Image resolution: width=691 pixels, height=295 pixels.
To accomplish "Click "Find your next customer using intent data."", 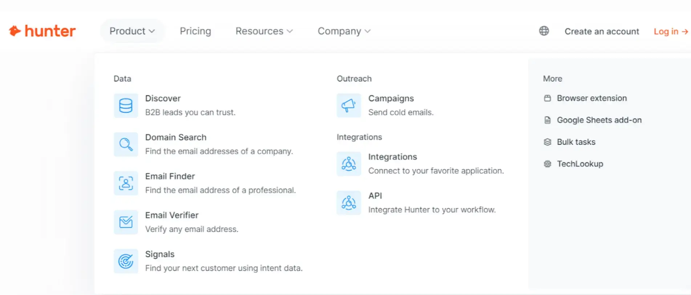I will [224, 268].
